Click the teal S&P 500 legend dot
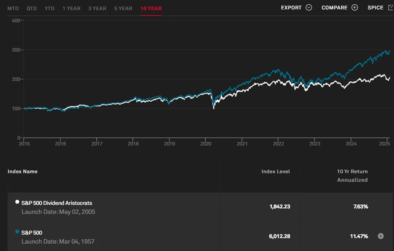This screenshot has width=394, height=251. pyautogui.click(x=17, y=232)
